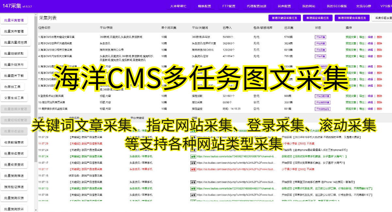Open 收录数据查询 in the sidebar
Viewport: 392px width, 212px height.
coord(14,142)
